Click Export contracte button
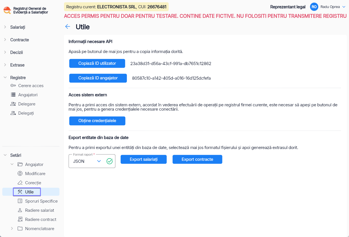The width and height of the screenshot is (349, 237). click(x=197, y=159)
